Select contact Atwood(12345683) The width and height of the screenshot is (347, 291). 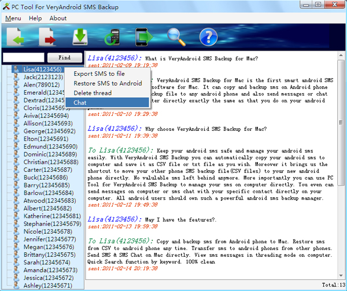click(50, 201)
